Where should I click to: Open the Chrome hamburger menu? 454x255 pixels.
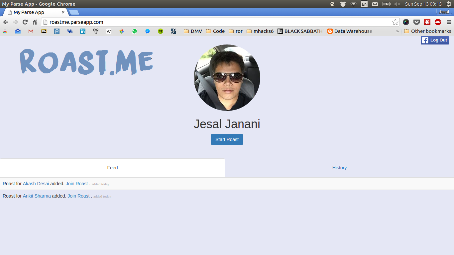point(449,22)
